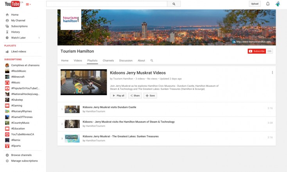
Task: Open video Greatest Lakes: Sunken Treasures
Action: coord(120,136)
